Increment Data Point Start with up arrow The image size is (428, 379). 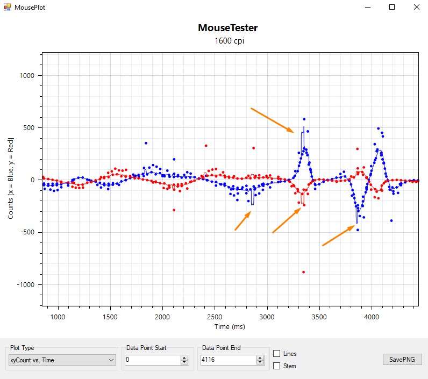(184, 357)
